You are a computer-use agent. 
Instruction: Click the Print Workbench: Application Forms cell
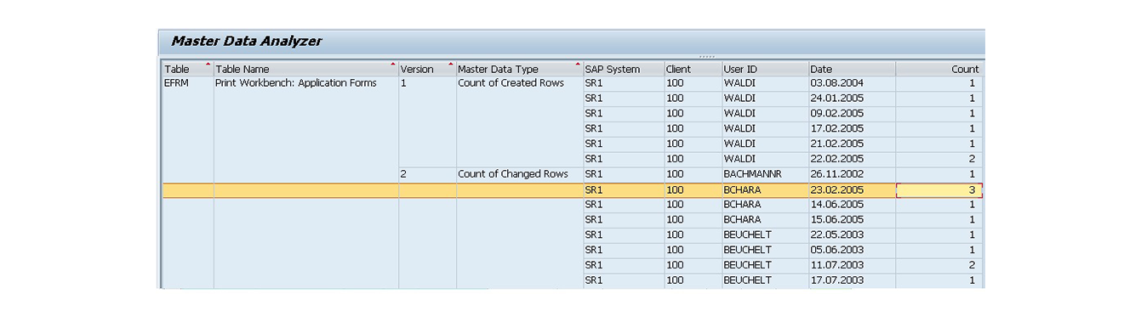(x=305, y=83)
